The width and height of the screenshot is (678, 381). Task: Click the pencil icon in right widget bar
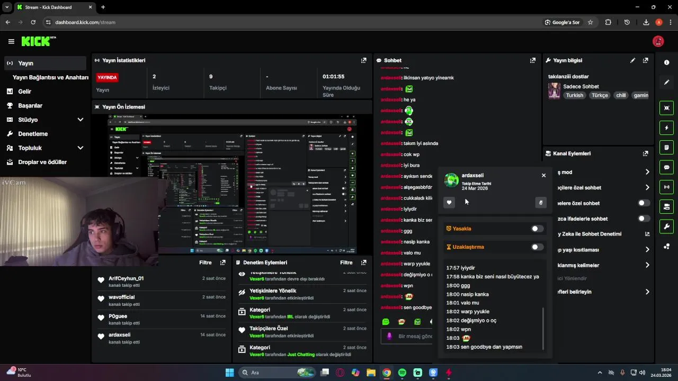(666, 82)
